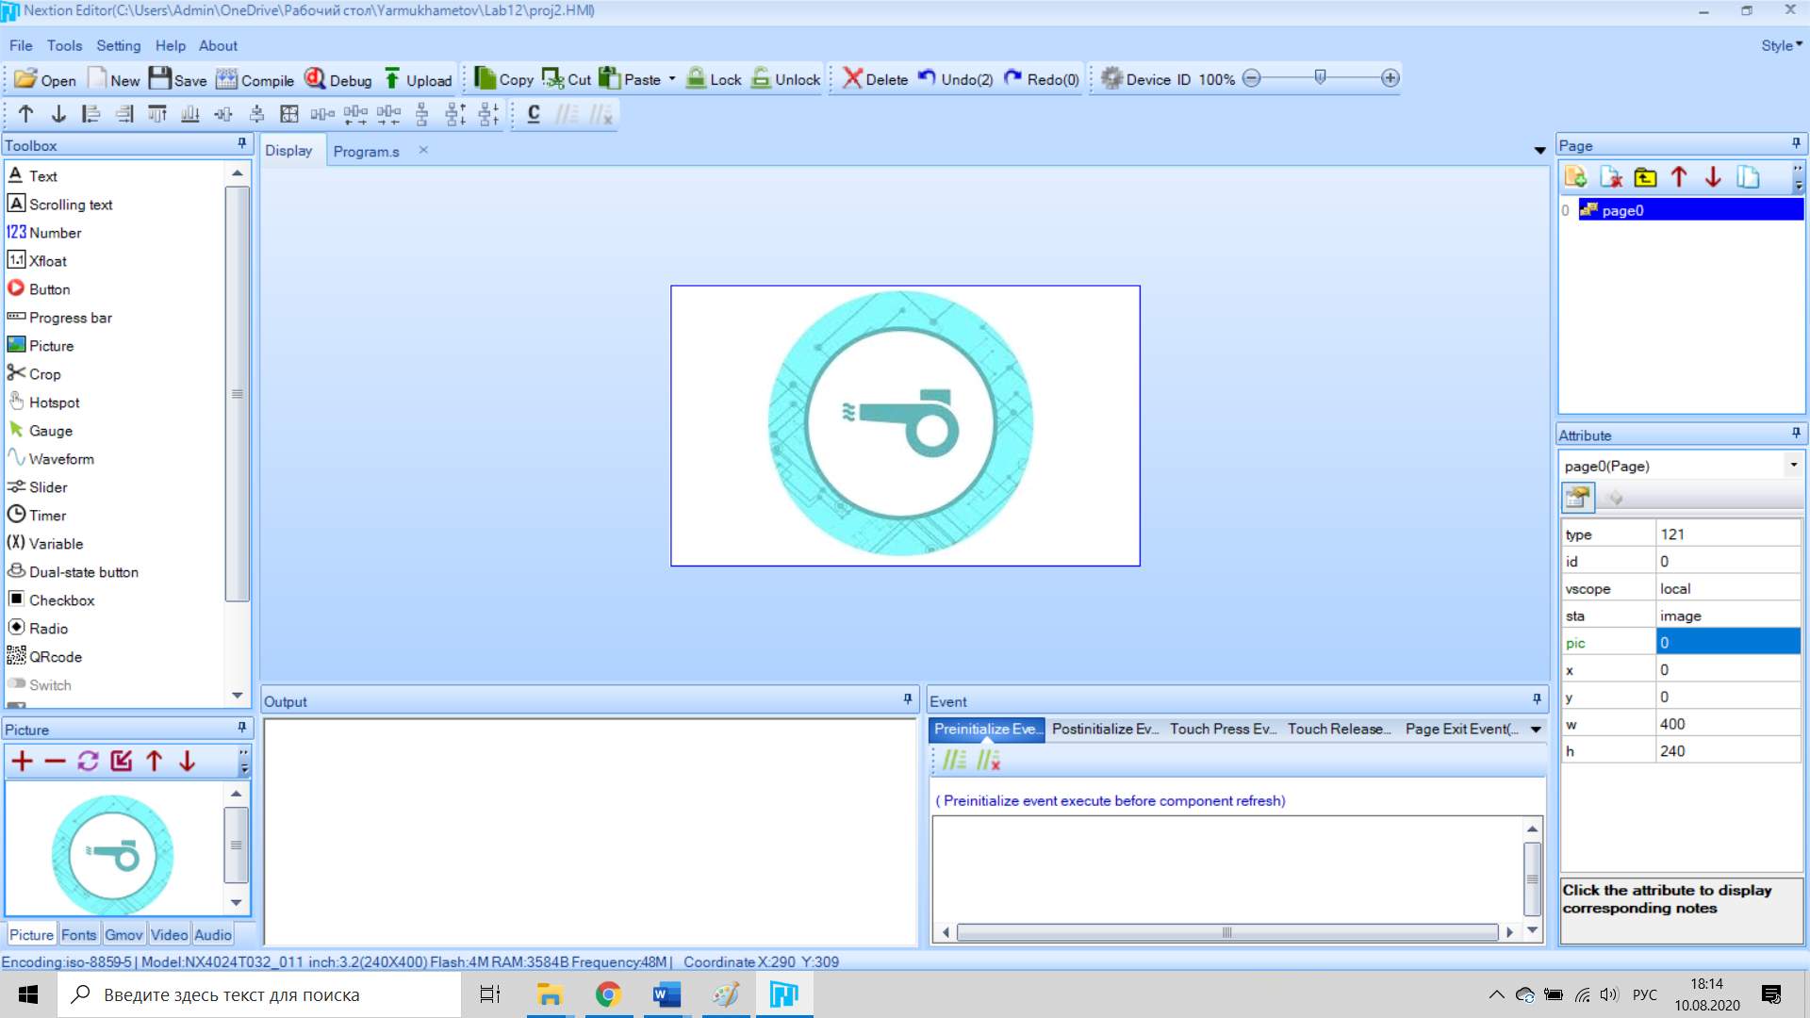
Task: Expand the Paste dropdown arrow
Action: tap(672, 79)
